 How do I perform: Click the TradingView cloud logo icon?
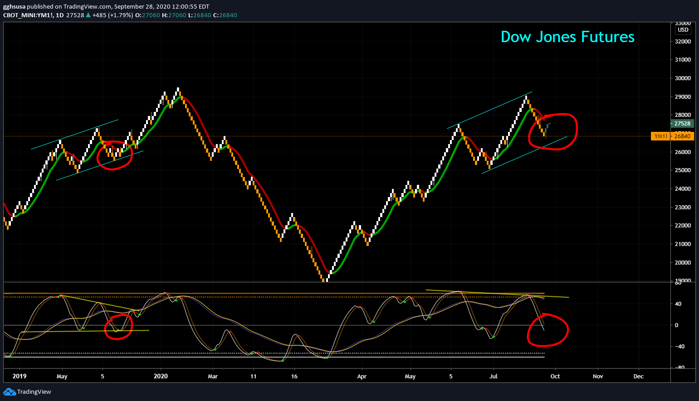coord(9,391)
